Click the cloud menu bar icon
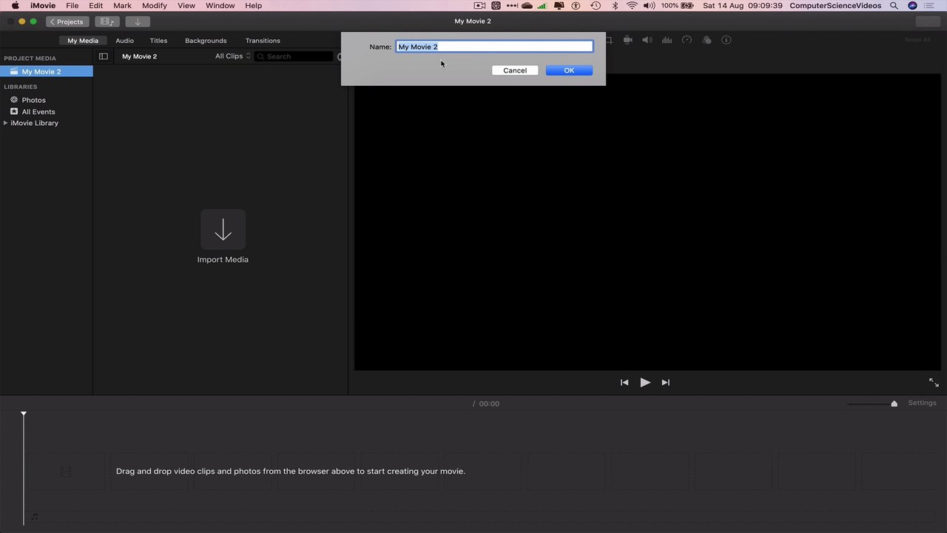Viewport: 947px width, 533px height. click(x=527, y=6)
